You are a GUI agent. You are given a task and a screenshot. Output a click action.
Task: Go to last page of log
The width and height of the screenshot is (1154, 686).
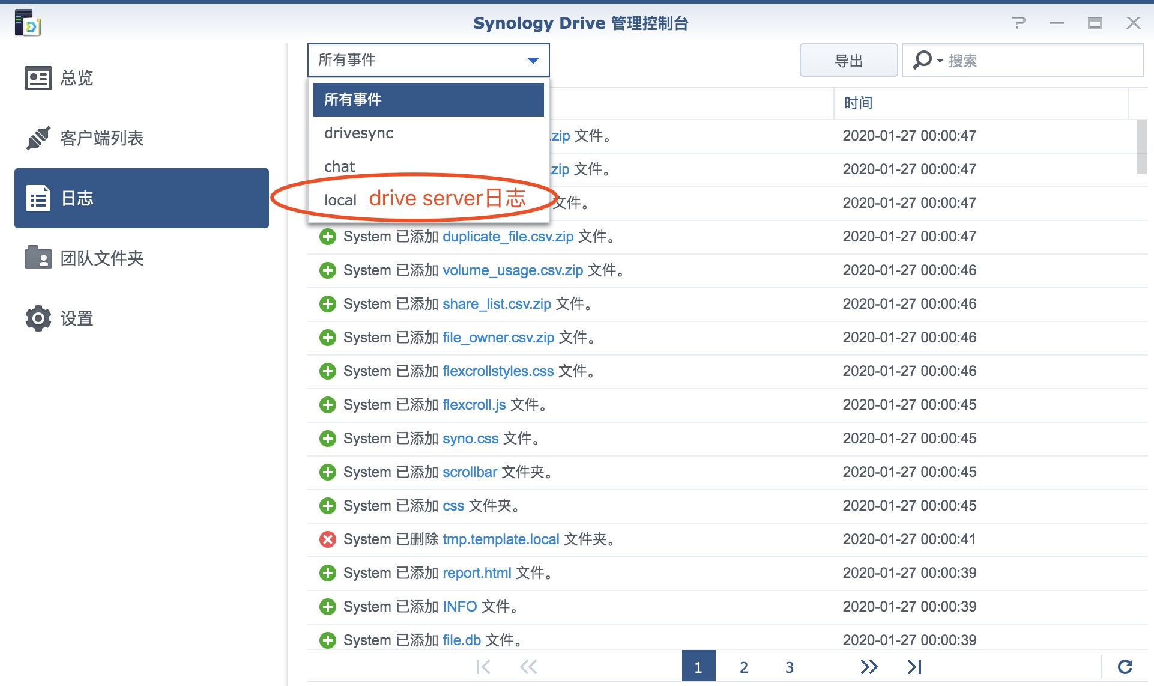pos(914,667)
